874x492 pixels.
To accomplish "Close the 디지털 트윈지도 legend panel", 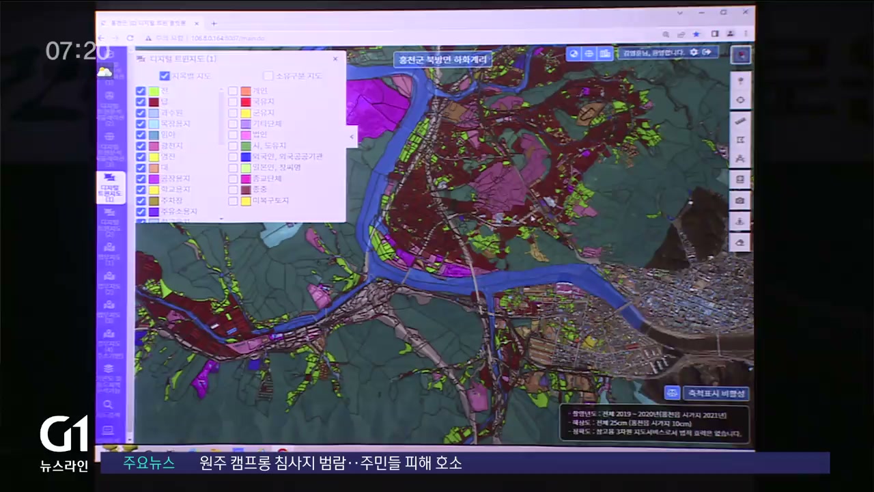I will (335, 59).
